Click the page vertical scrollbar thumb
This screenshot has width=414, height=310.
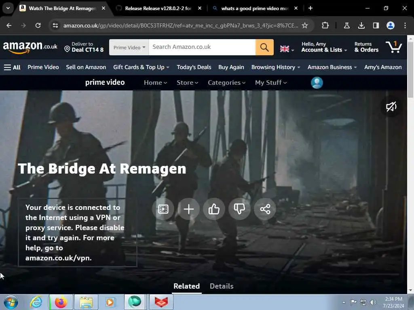(410, 70)
